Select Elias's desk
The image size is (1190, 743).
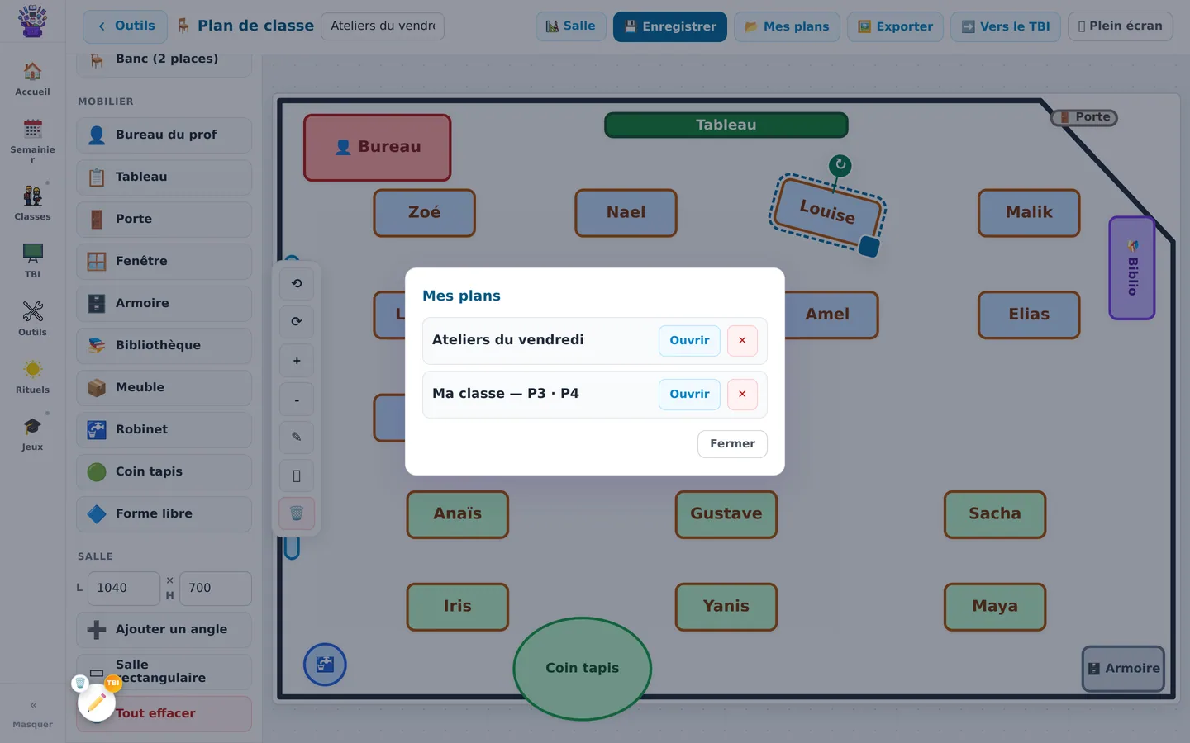click(x=1029, y=315)
